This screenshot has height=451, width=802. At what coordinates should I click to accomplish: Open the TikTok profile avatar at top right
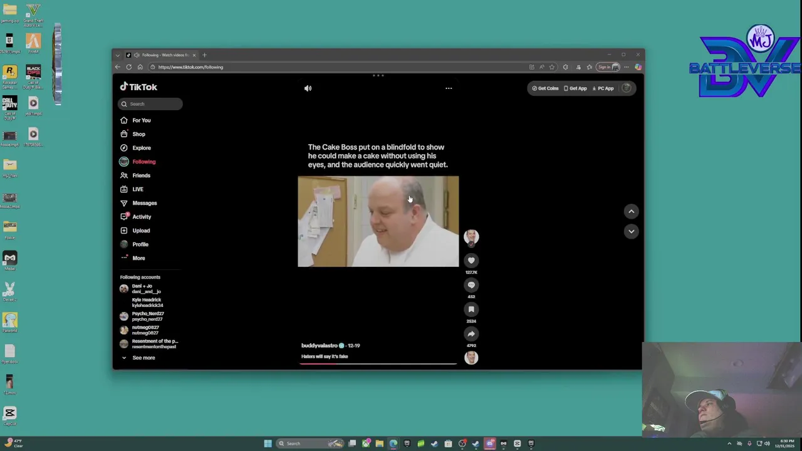click(x=626, y=88)
